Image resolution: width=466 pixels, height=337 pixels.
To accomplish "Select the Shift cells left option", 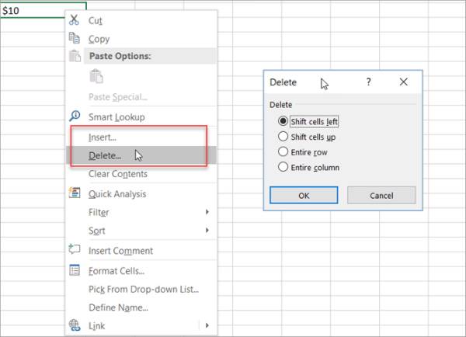I will [308, 121].
